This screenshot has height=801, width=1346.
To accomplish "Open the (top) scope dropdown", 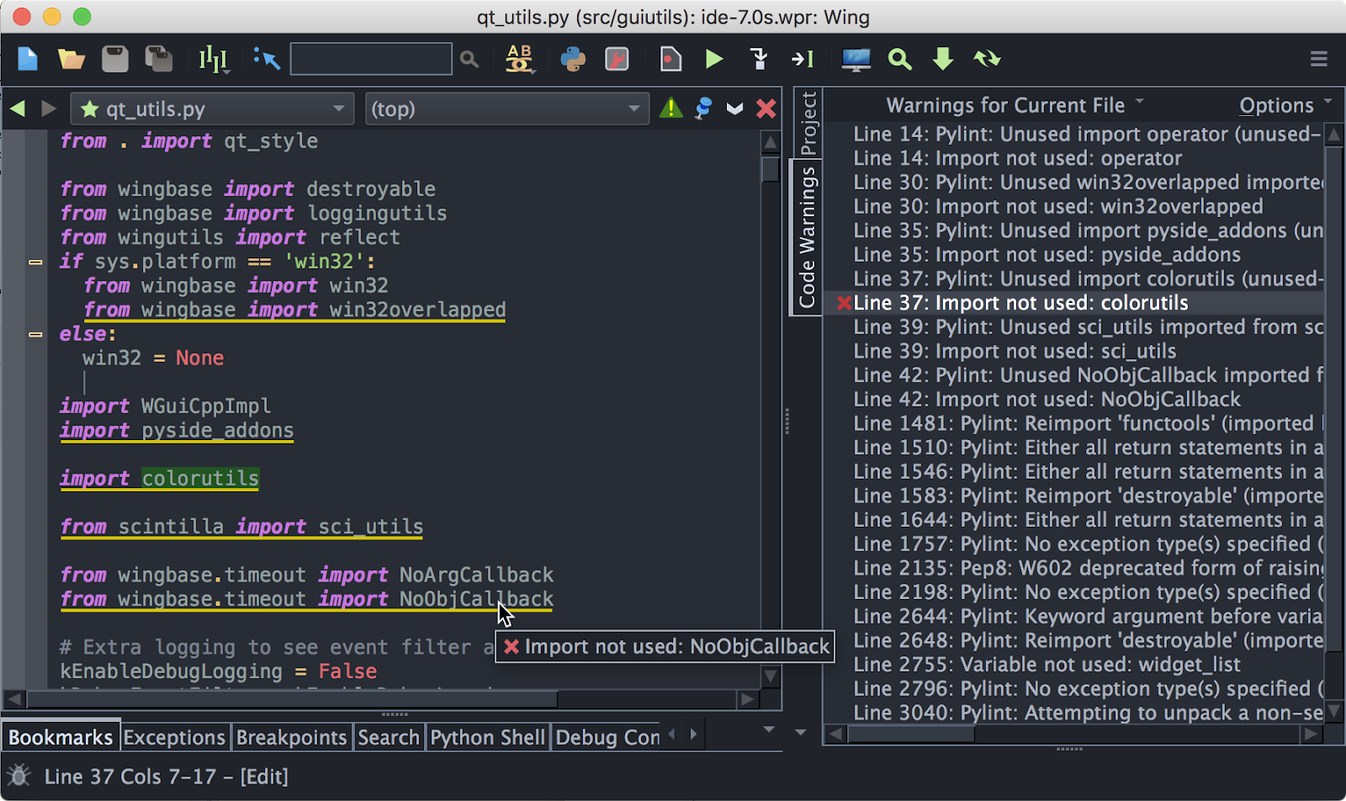I will (x=506, y=109).
